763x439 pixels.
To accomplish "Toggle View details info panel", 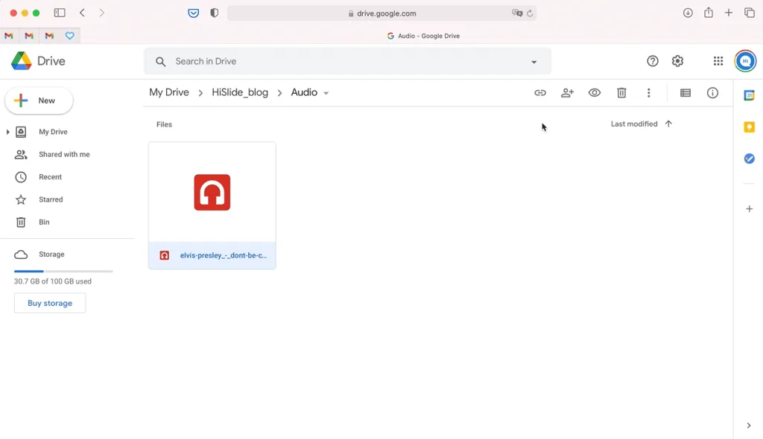I will [712, 92].
